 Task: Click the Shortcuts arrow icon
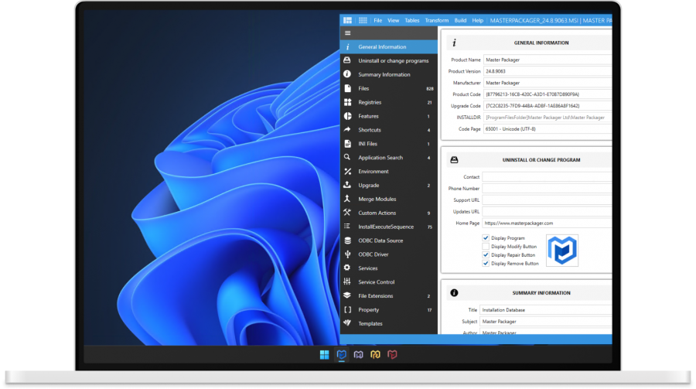(347, 130)
